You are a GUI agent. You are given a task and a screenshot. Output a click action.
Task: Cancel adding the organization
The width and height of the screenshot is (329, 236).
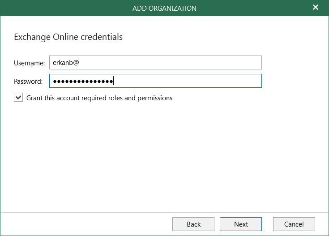pos(294,224)
